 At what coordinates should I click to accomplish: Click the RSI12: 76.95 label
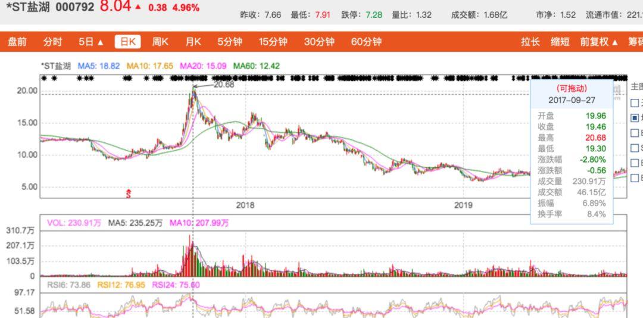(121, 285)
